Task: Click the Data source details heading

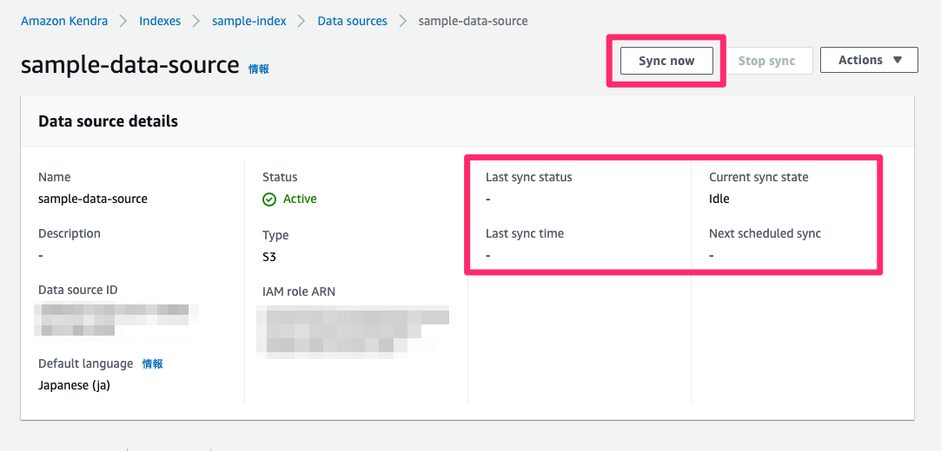Action: [108, 121]
